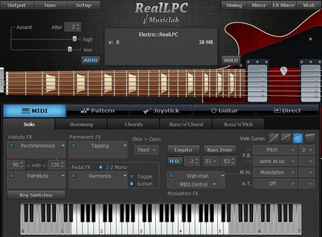This screenshot has height=237, width=322.
Task: Switch to Direct mode tab
Action: point(287,111)
